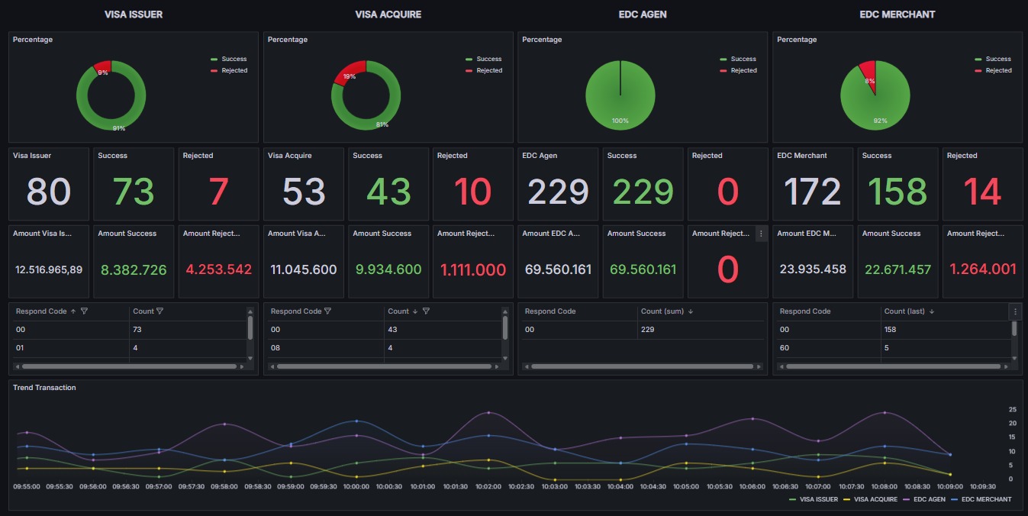This screenshot has width=1028, height=516.
Task: Click the VISA ACQUIRE section heading
Action: [x=388, y=14]
